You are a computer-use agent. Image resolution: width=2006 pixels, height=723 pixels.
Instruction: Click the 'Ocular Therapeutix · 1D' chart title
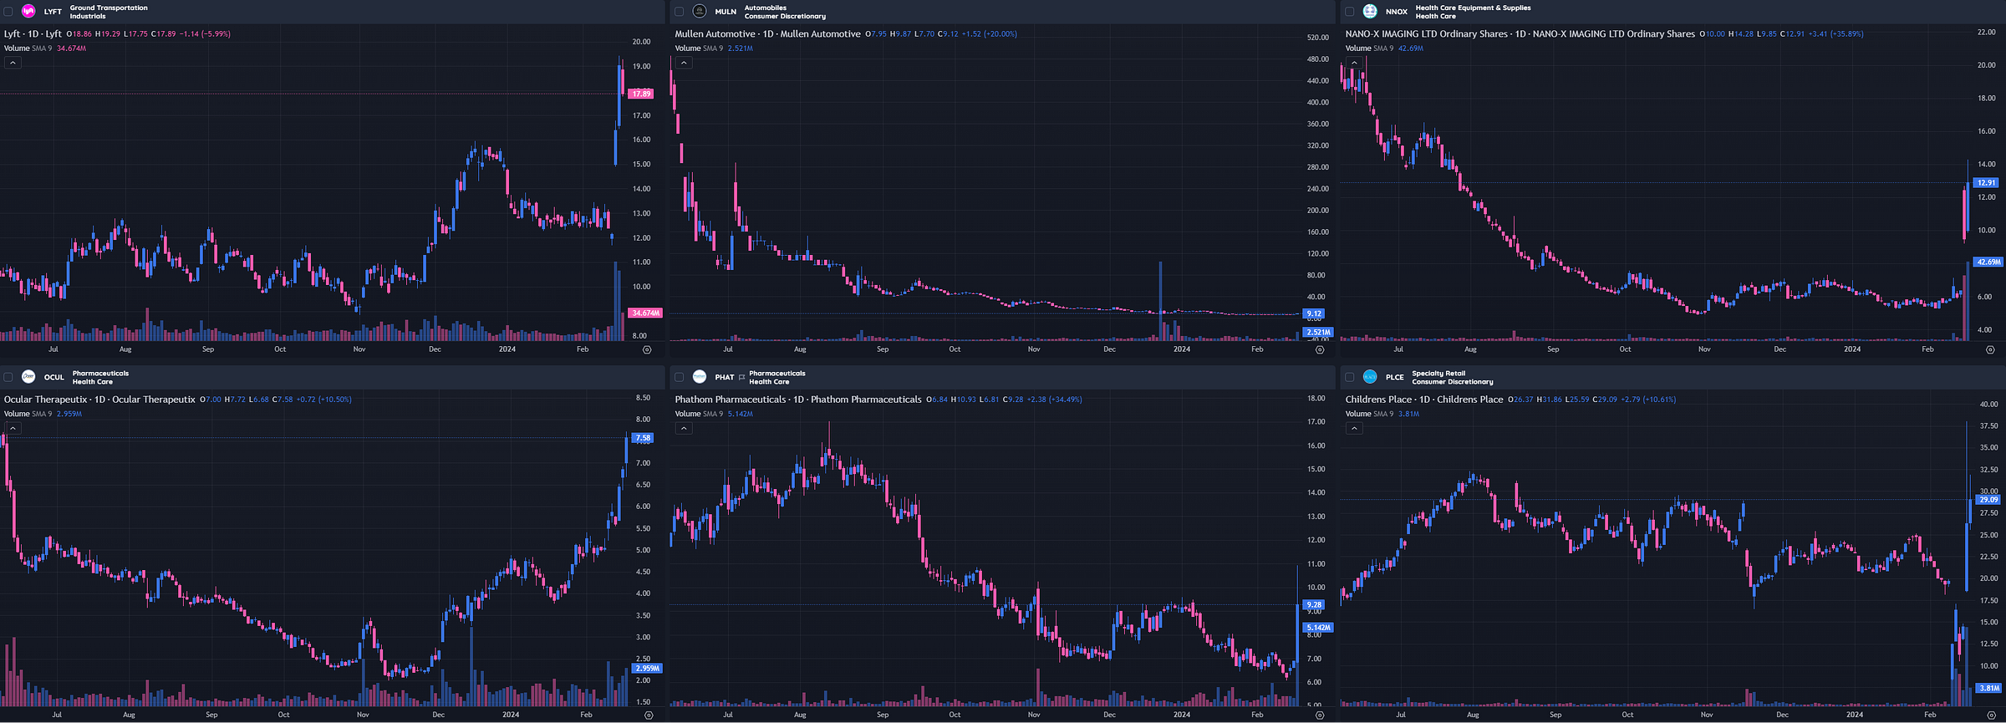(99, 400)
